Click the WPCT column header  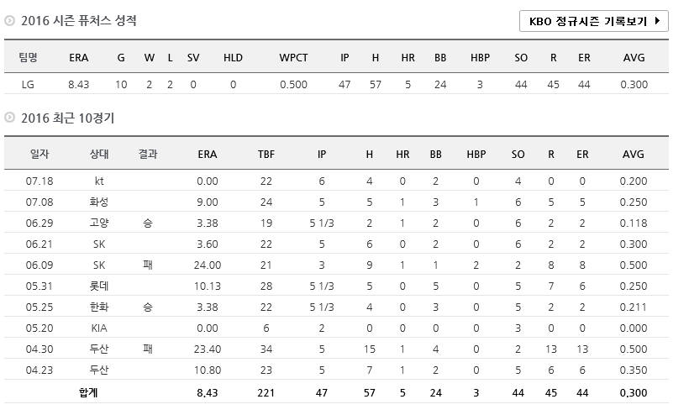point(293,57)
